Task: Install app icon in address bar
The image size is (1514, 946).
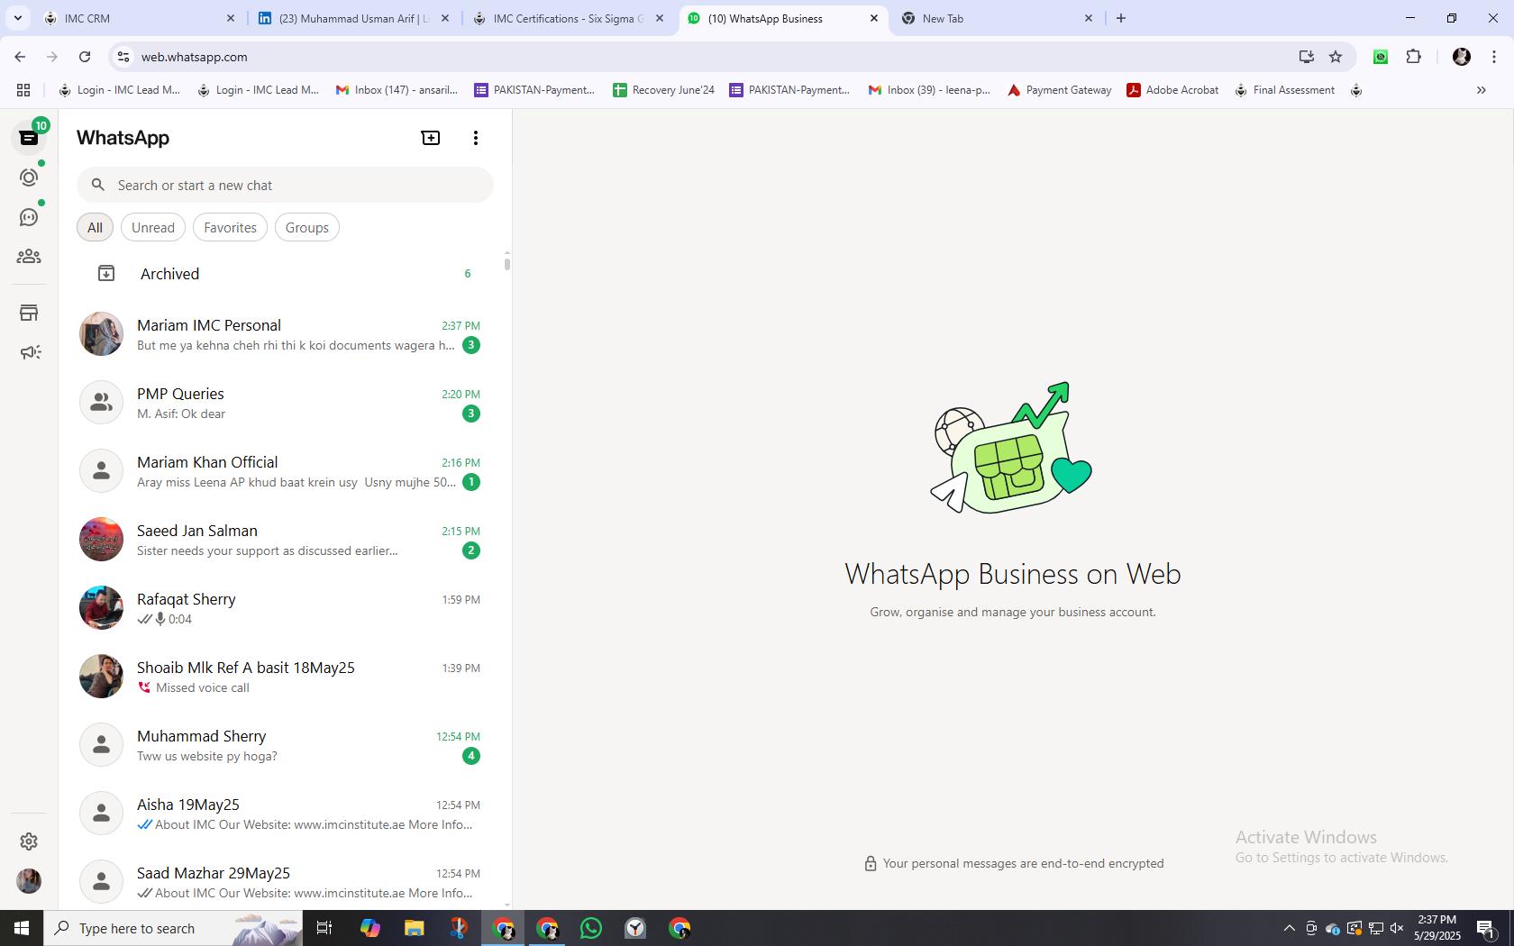Action: (x=1306, y=57)
